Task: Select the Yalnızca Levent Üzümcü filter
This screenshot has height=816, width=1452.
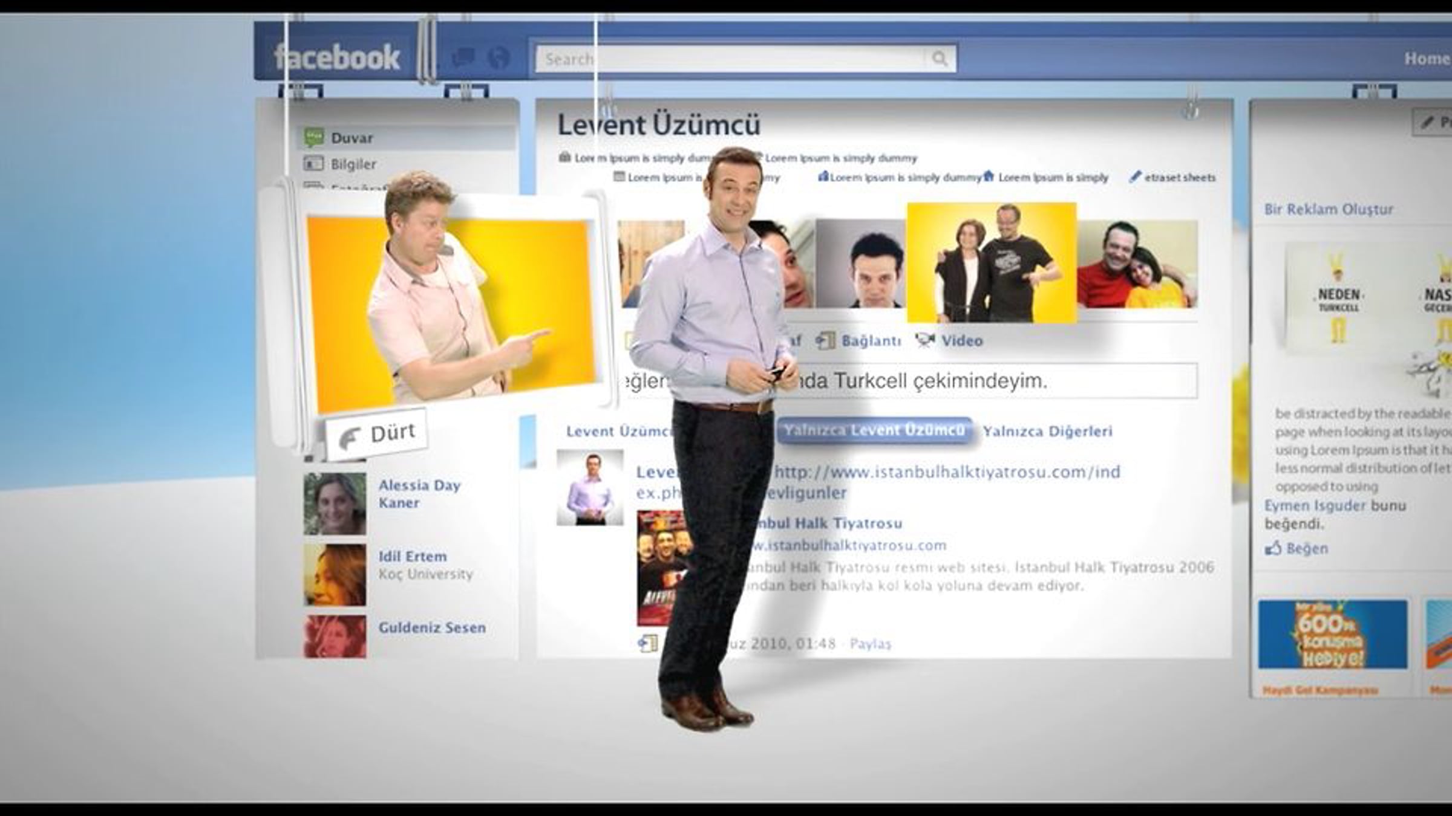Action: click(x=874, y=430)
